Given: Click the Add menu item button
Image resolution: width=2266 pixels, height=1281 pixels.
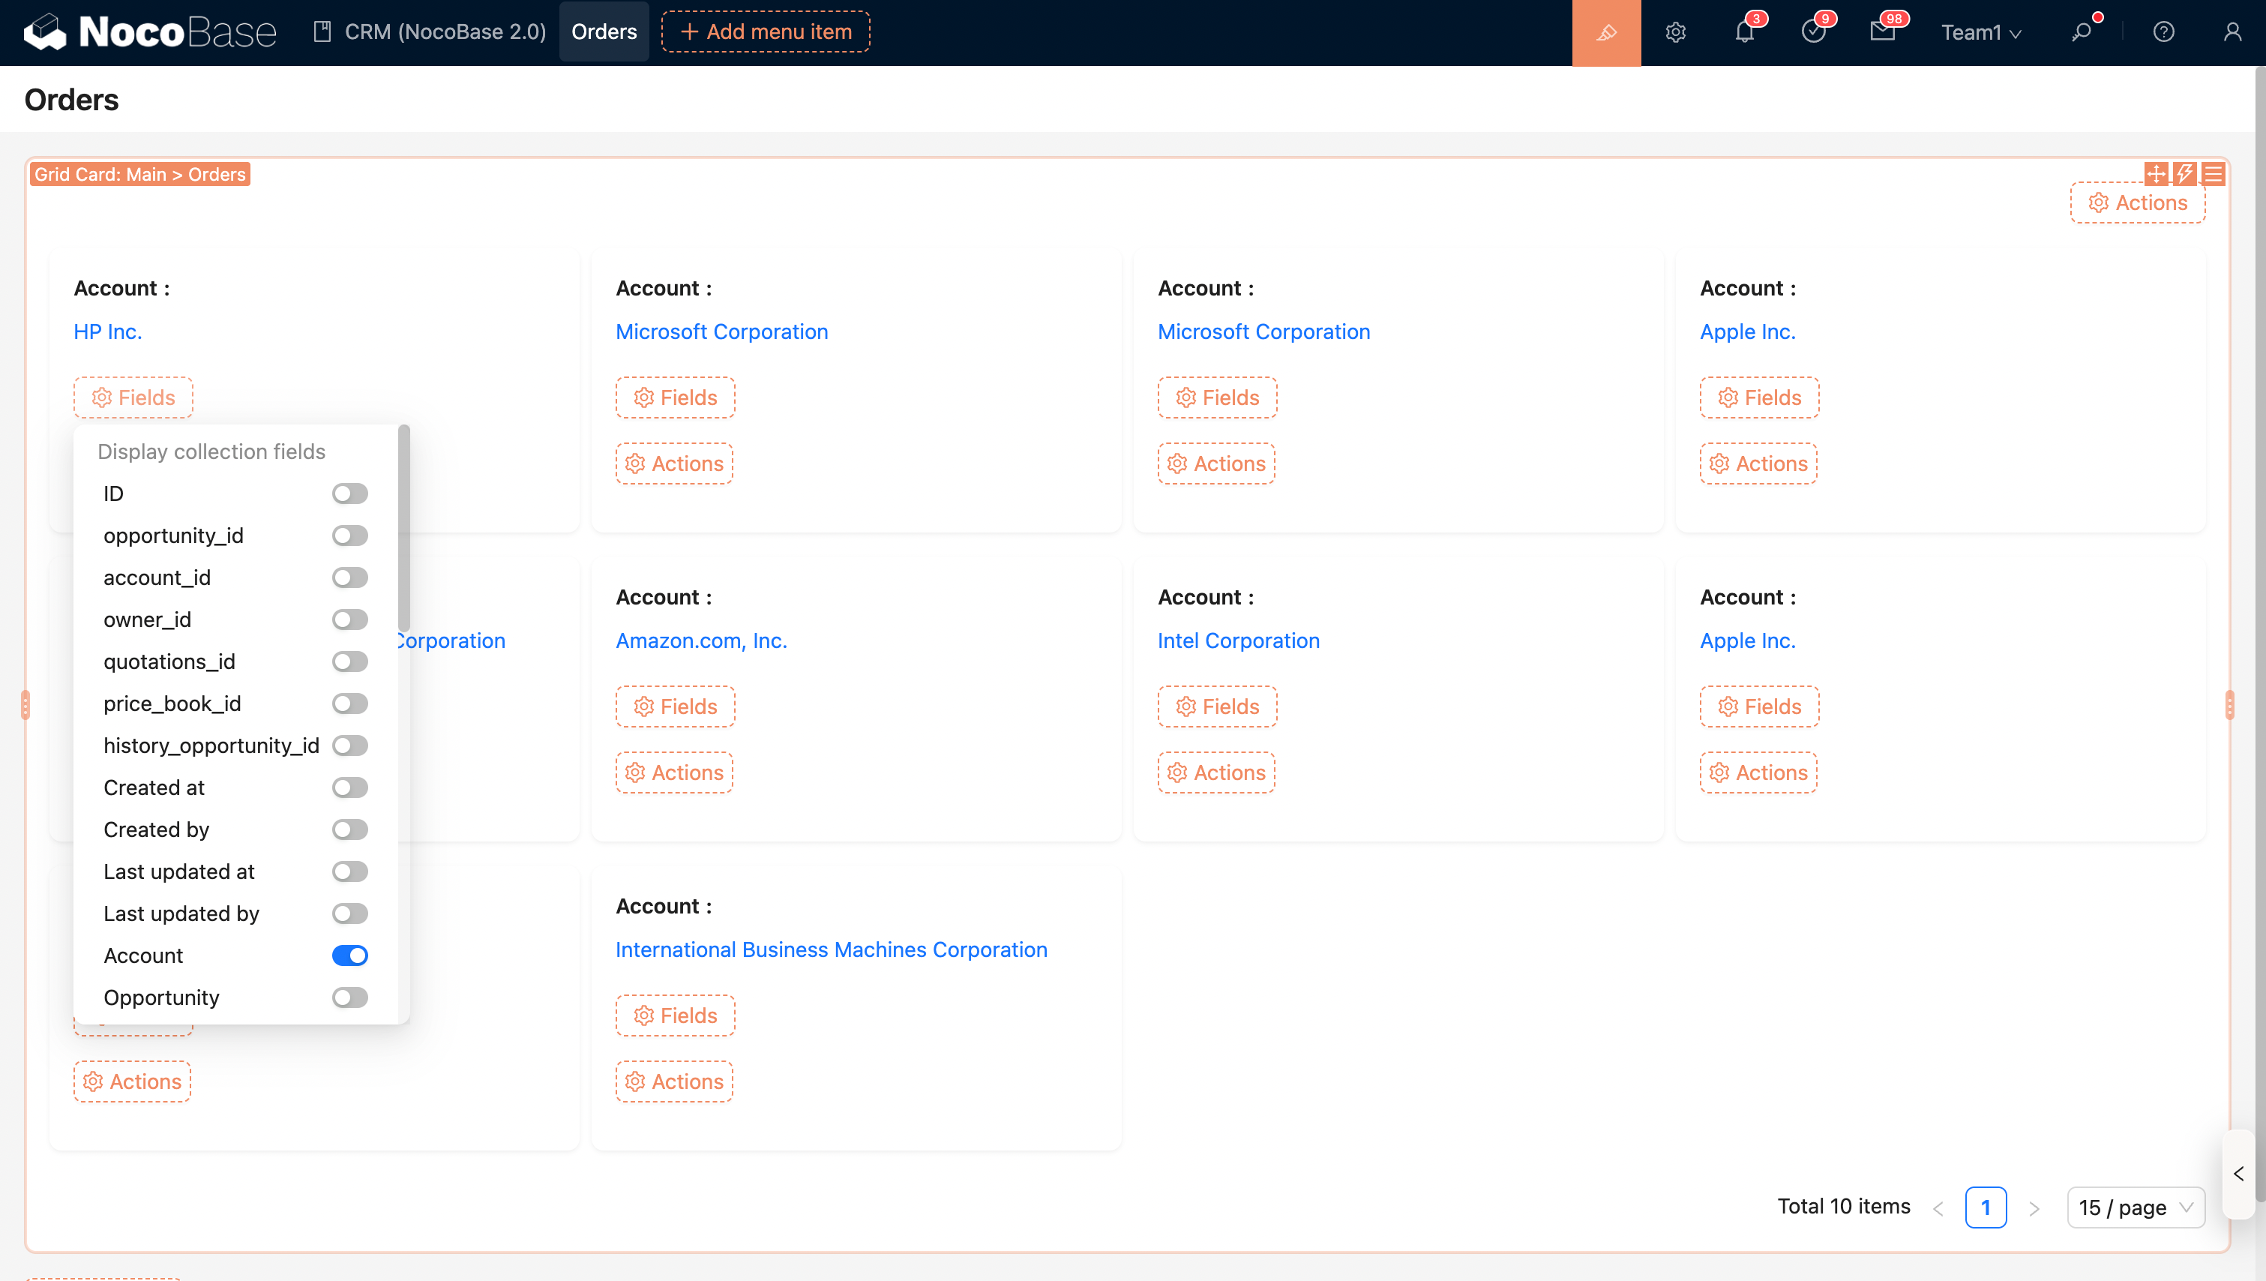Looking at the screenshot, I should click(766, 31).
